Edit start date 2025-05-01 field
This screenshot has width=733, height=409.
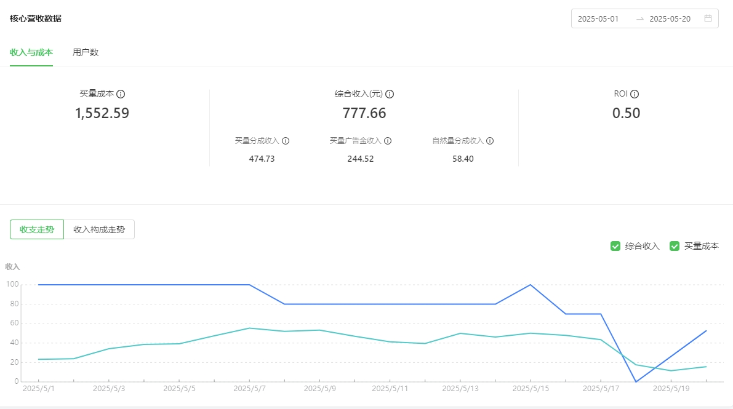598,18
